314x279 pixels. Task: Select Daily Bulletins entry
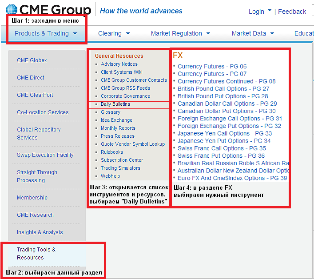coord(115,104)
